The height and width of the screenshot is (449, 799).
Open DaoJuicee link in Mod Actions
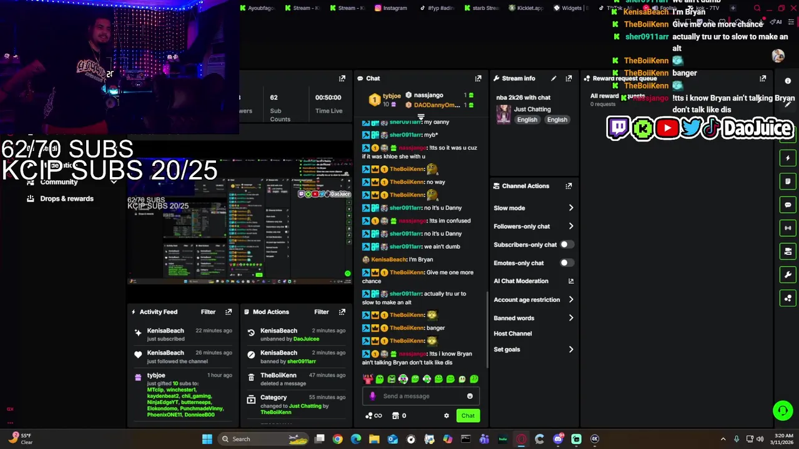306,339
